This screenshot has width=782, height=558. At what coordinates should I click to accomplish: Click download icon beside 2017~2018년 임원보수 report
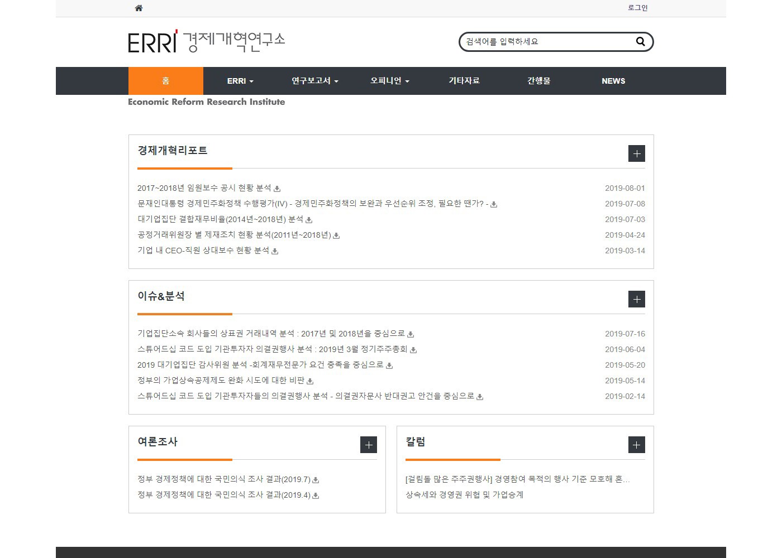277,189
